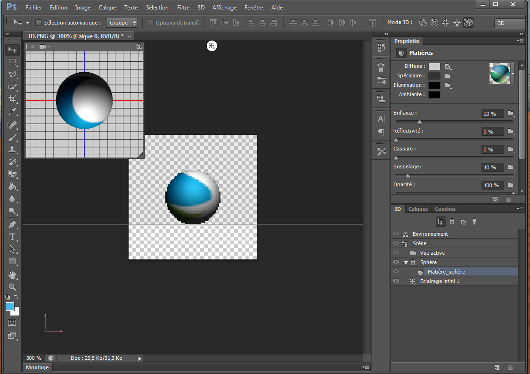Click the Environnement entry
Viewport: 530px width, 374px height.
coord(430,234)
